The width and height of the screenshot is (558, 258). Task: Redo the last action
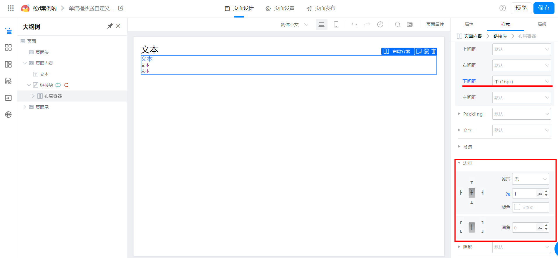(367, 25)
